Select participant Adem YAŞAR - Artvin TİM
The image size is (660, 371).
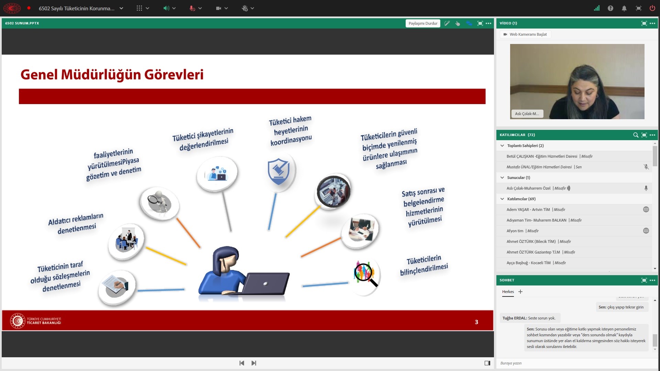pos(574,210)
